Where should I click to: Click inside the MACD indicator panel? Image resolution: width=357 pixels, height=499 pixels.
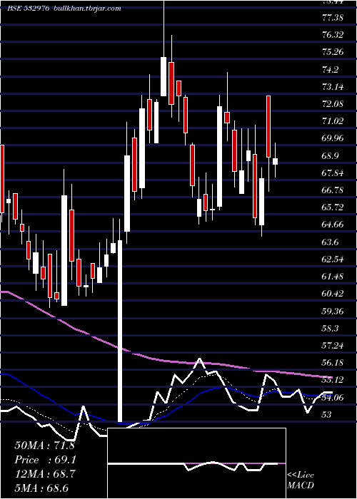(x=196, y=463)
